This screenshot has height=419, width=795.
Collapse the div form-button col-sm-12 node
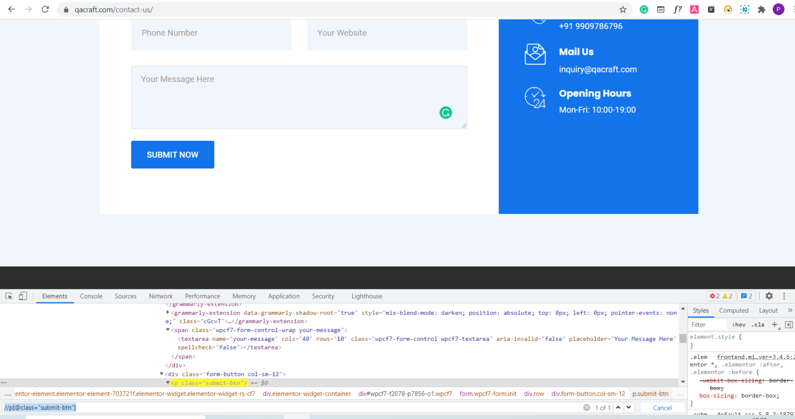161,374
